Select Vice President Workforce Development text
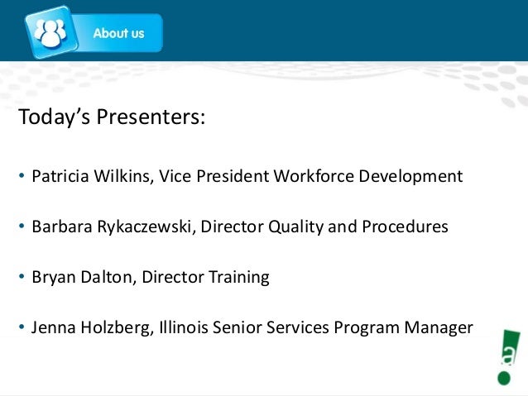528x396 pixels. click(311, 176)
